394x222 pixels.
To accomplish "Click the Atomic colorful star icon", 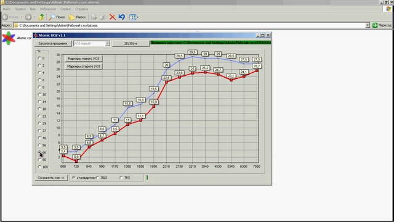I will click(x=9, y=38).
